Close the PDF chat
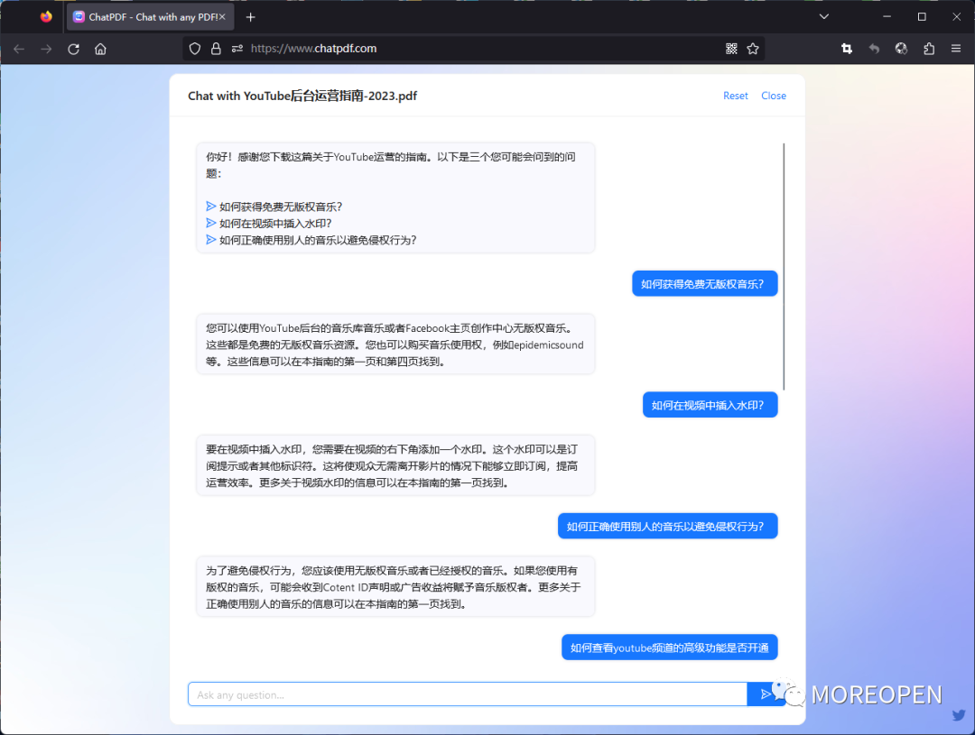Image resolution: width=975 pixels, height=735 pixels. pos(774,96)
